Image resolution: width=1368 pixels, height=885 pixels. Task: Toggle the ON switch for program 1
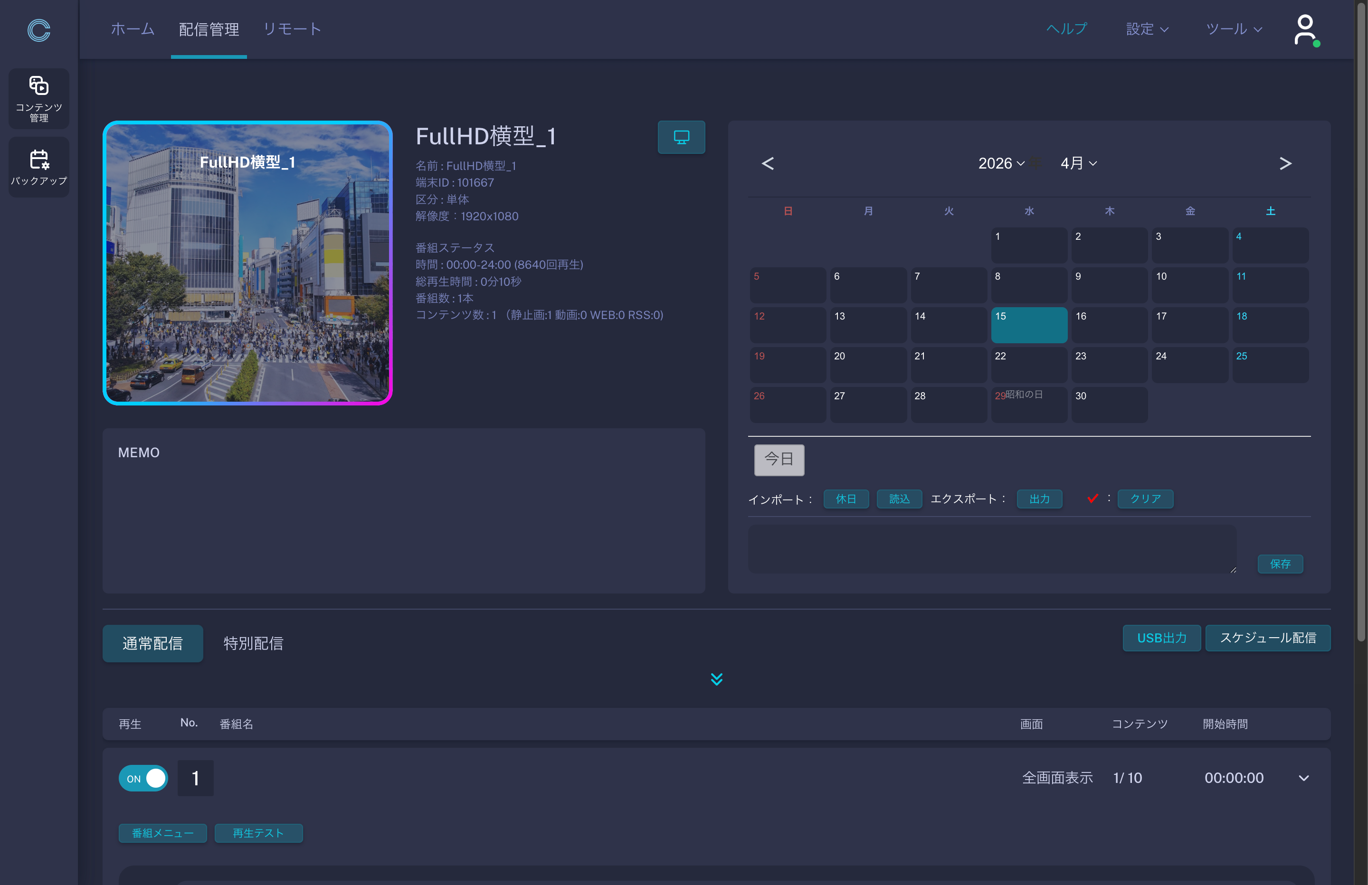pyautogui.click(x=143, y=778)
